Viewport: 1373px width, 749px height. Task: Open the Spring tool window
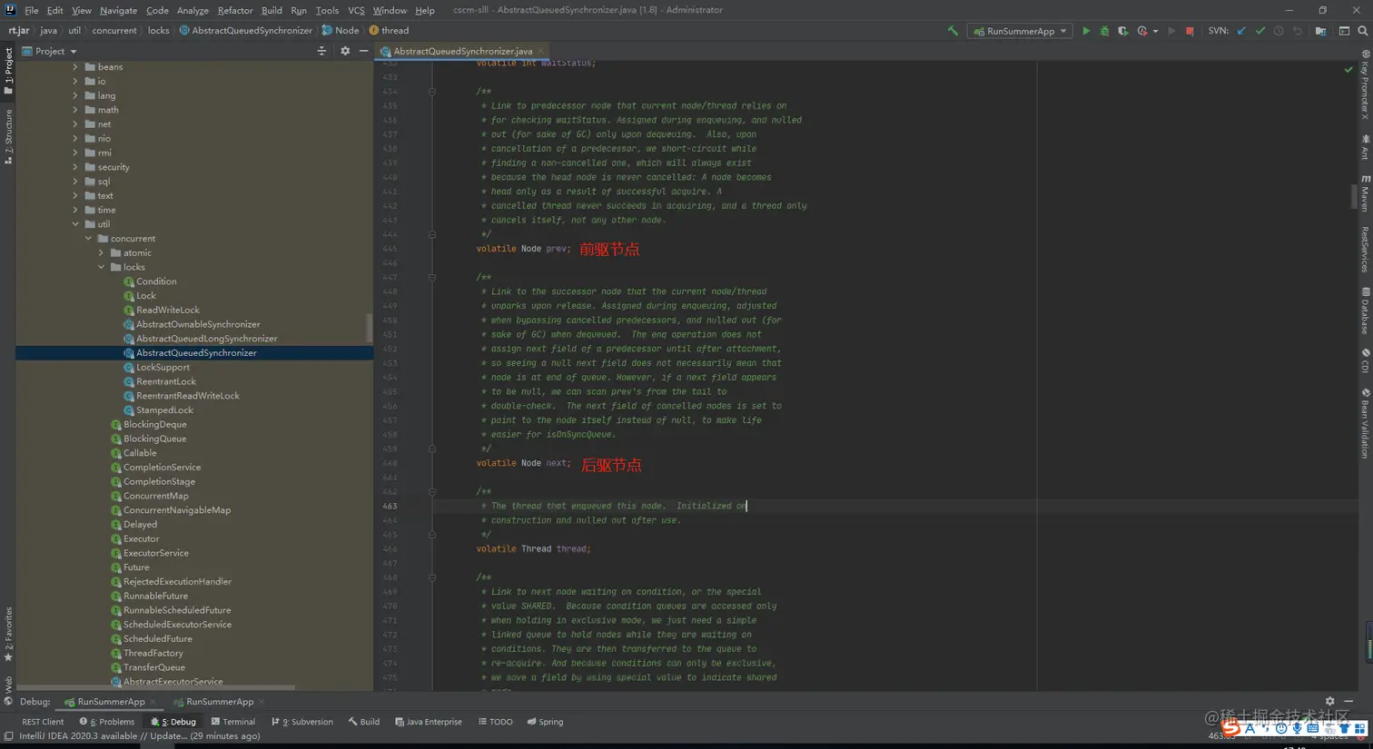pyautogui.click(x=545, y=722)
